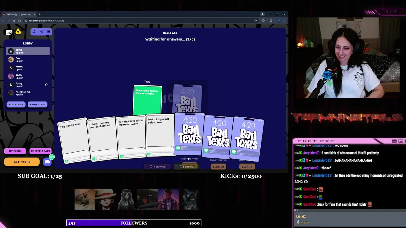Click the "Waiting for answers... (1/5)" text
This screenshot has height=228, width=406.
(170, 39)
